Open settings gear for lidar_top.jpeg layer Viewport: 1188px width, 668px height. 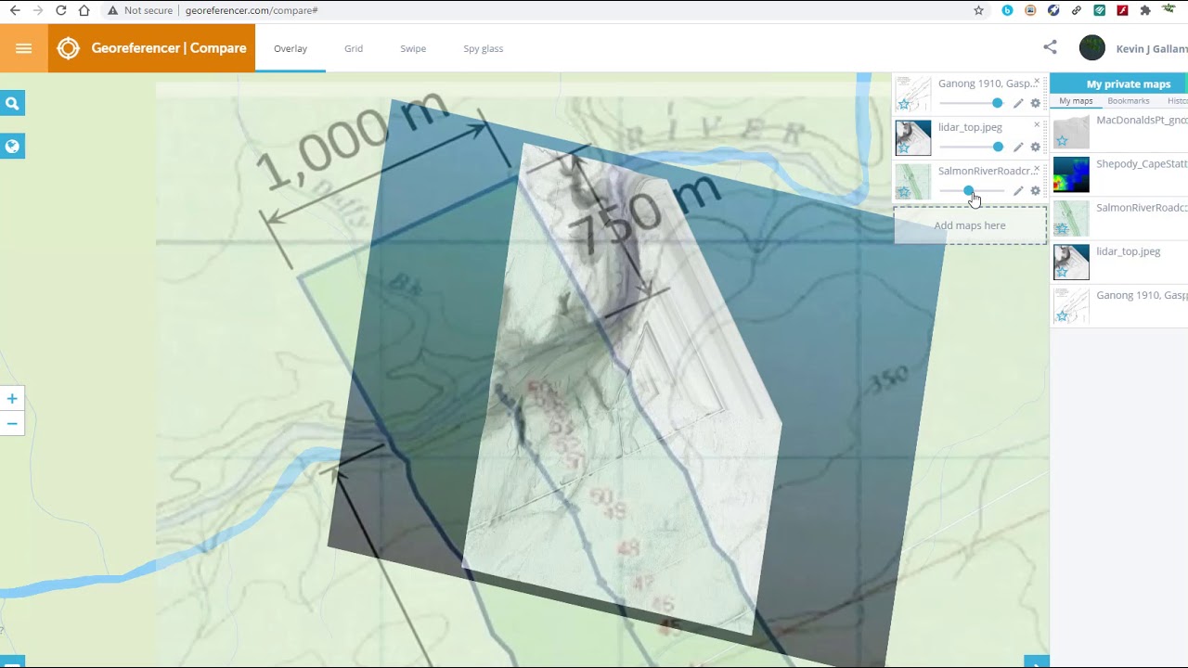click(1036, 147)
